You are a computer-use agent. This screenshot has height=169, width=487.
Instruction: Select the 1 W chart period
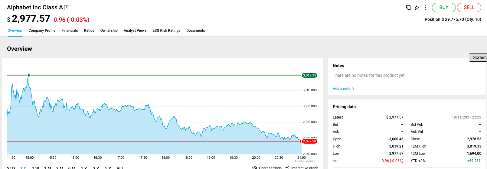tap(35, 168)
